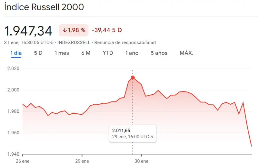Screen dimensions: 258x167
Task: Switch to the 5 D range tab
Action: 38,53
